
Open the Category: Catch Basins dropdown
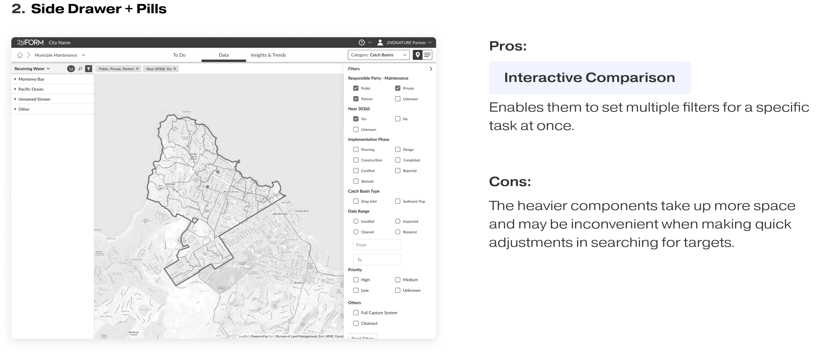click(378, 55)
